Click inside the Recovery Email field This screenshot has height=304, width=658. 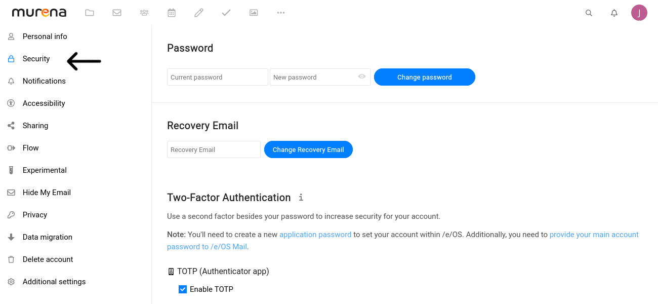pos(213,149)
